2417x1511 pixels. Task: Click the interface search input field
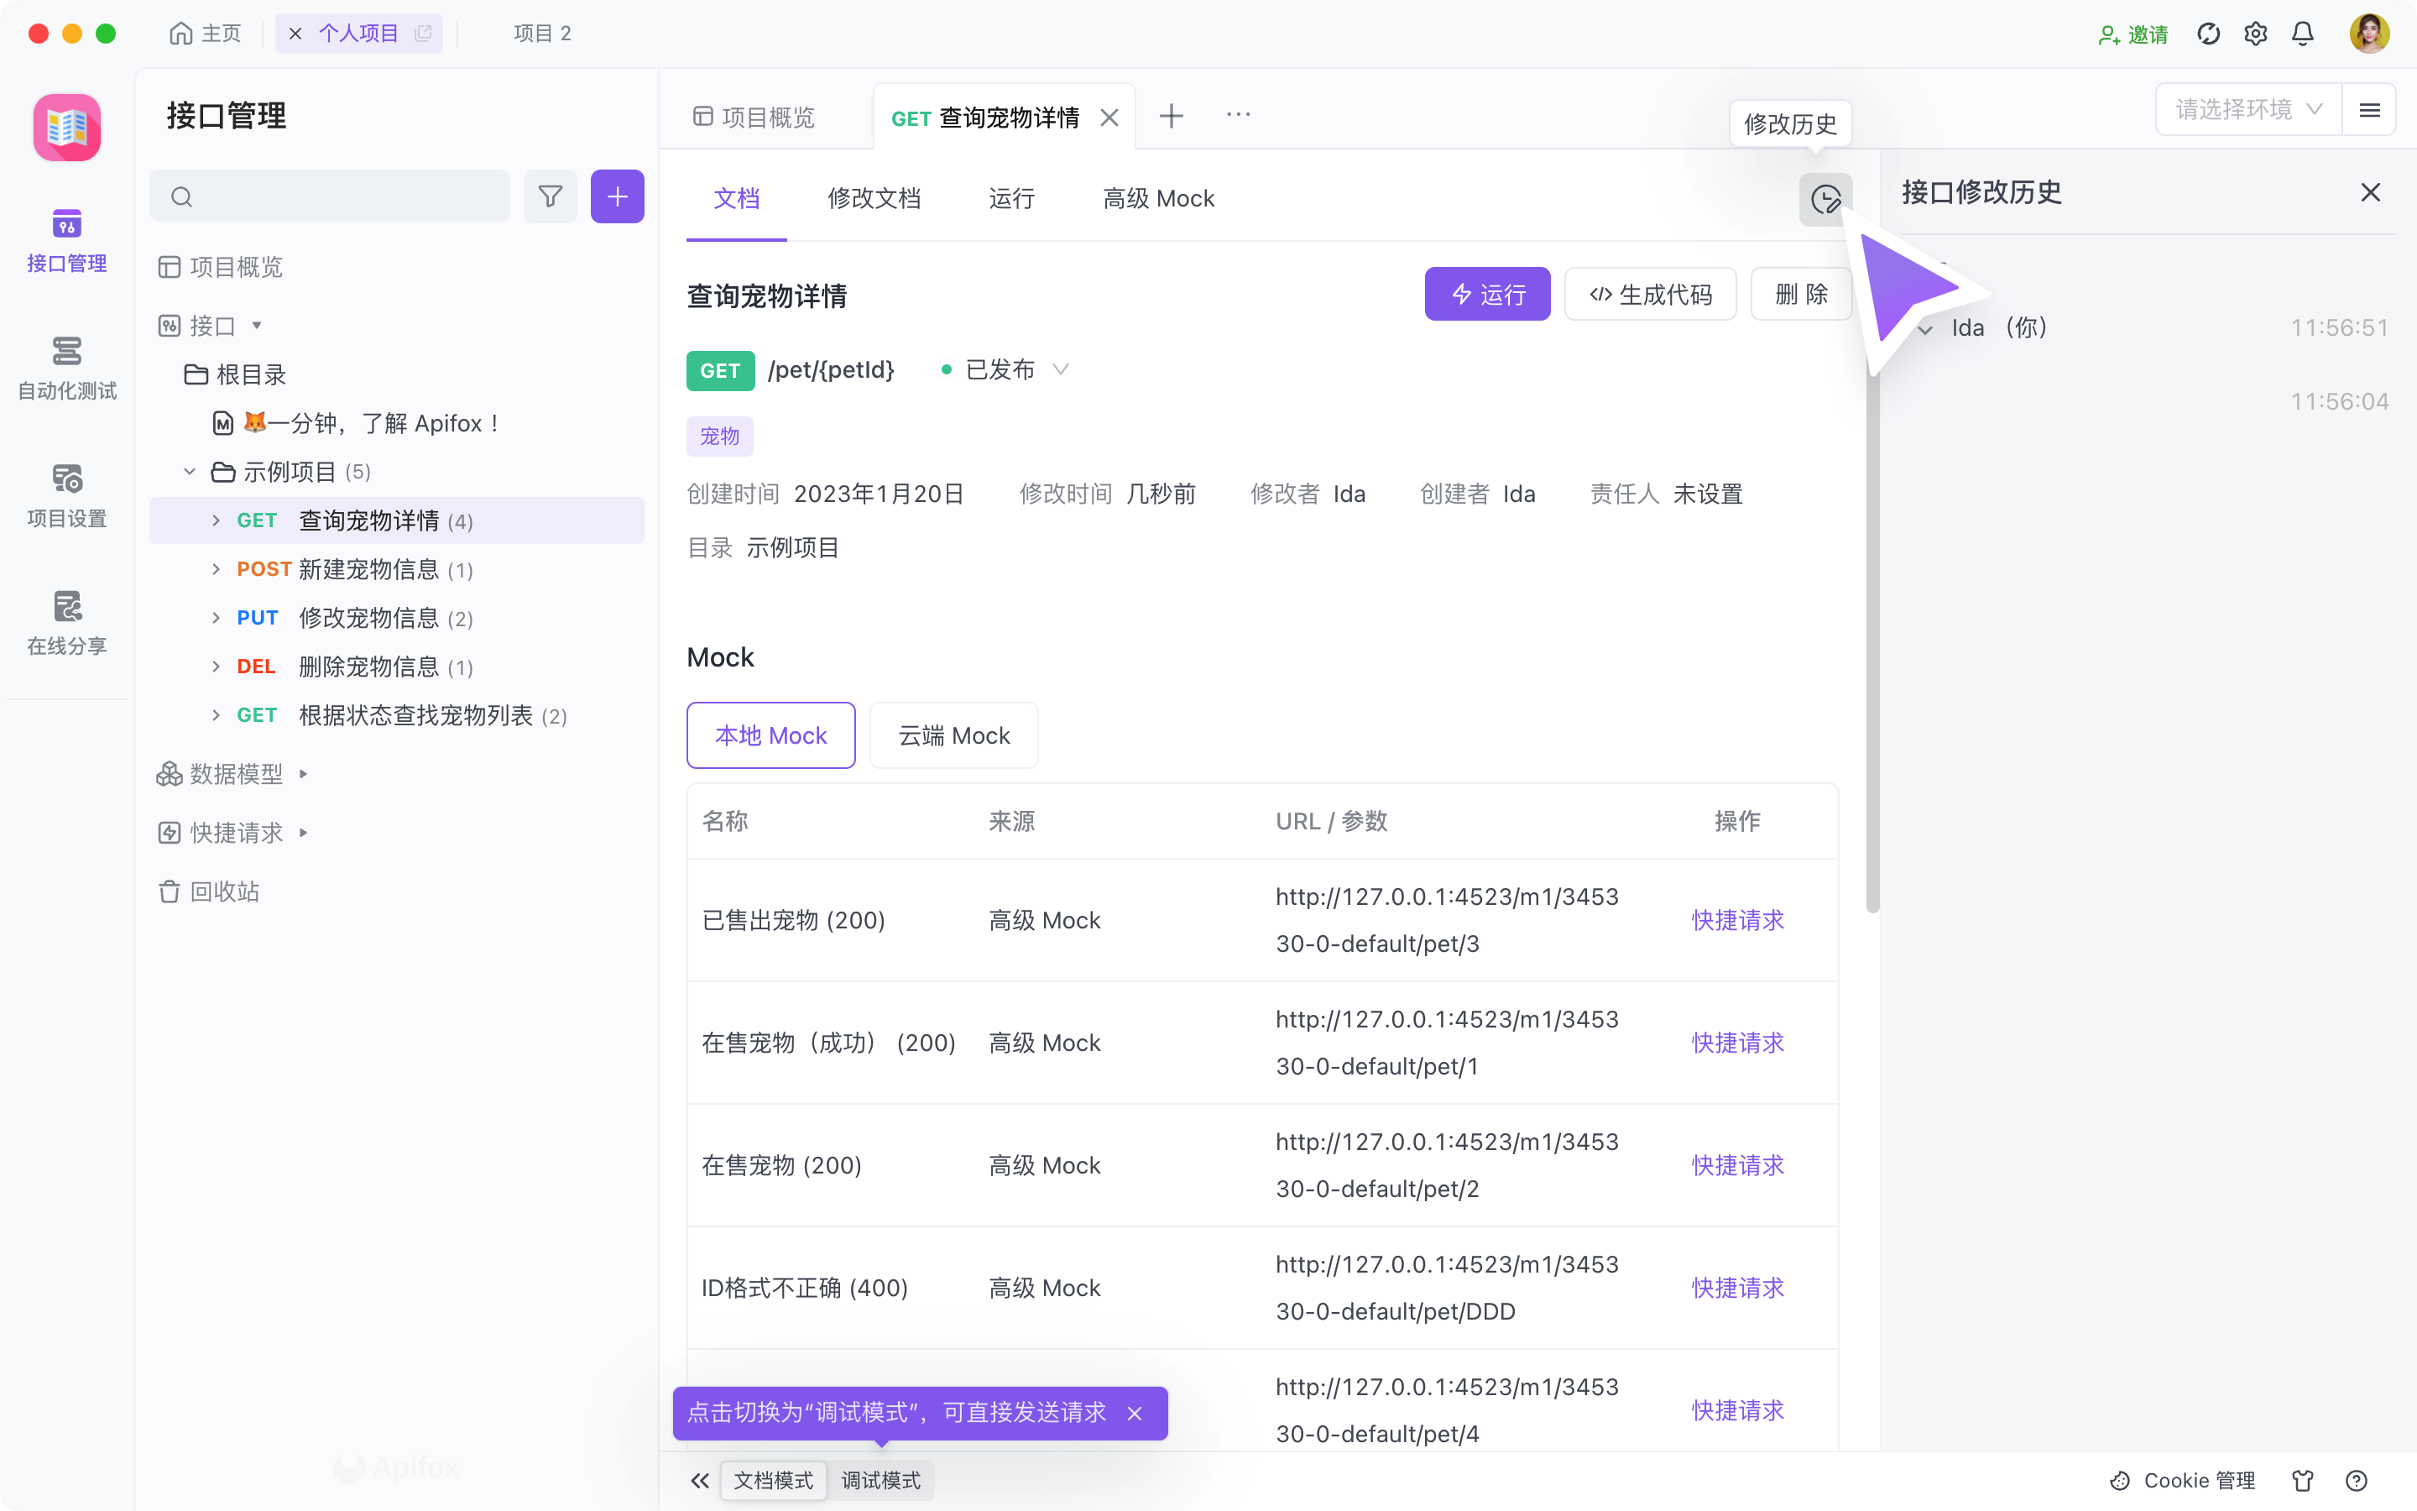330,196
